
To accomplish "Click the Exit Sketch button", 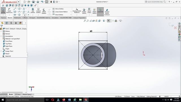I will [x=3, y=11].
